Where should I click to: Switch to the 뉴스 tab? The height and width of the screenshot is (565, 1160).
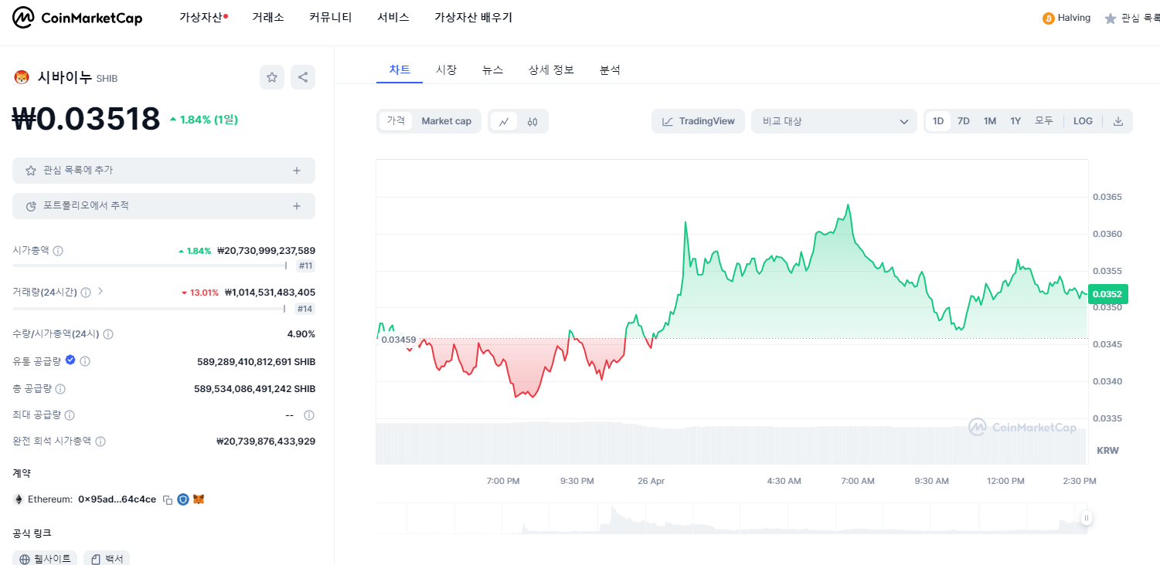click(492, 69)
